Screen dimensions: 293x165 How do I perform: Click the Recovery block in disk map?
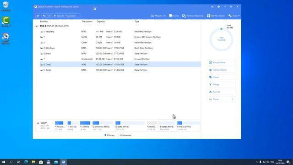coord(60,126)
